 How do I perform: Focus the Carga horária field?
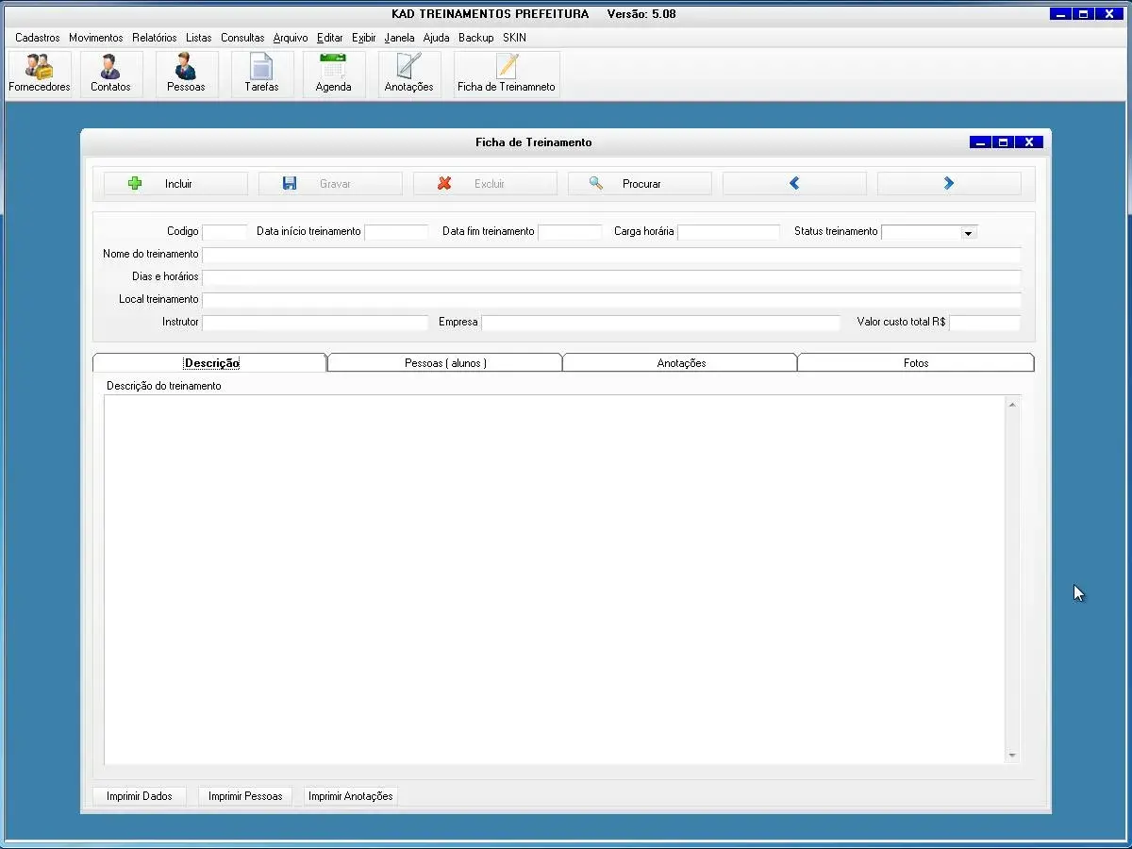(x=729, y=232)
